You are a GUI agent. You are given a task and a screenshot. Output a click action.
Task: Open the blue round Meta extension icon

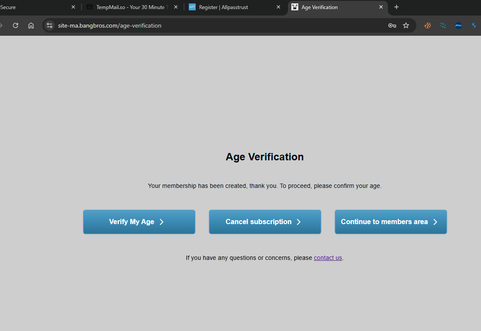coord(459,25)
